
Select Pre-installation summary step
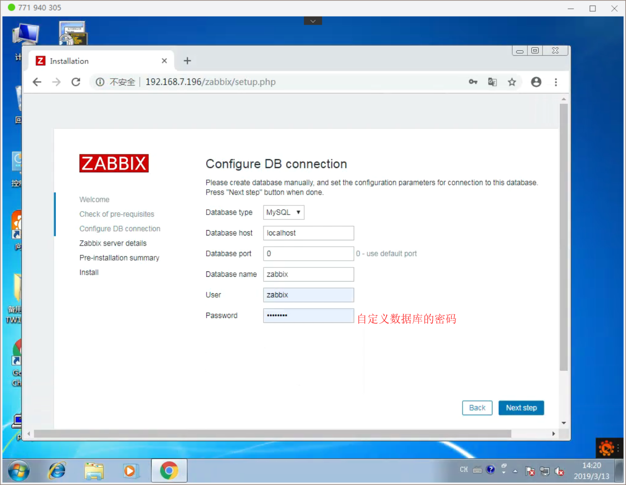(x=119, y=258)
